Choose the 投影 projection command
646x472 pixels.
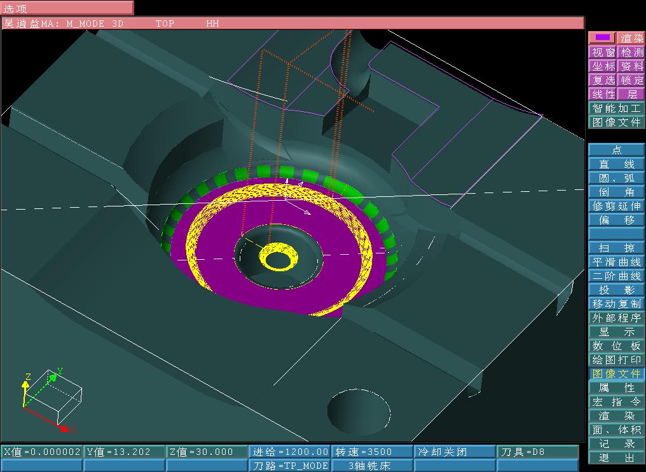pyautogui.click(x=617, y=290)
